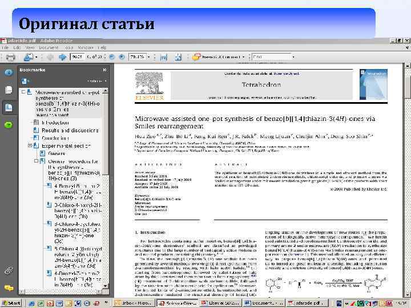Open the Find options dropdown arrow
This screenshot has height=308, width=411.
click(x=293, y=57)
